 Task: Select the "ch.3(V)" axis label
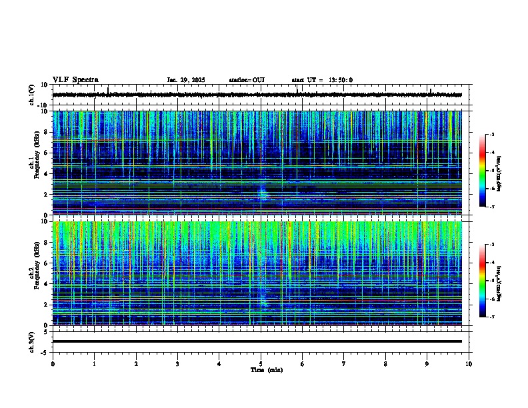coord(32,342)
